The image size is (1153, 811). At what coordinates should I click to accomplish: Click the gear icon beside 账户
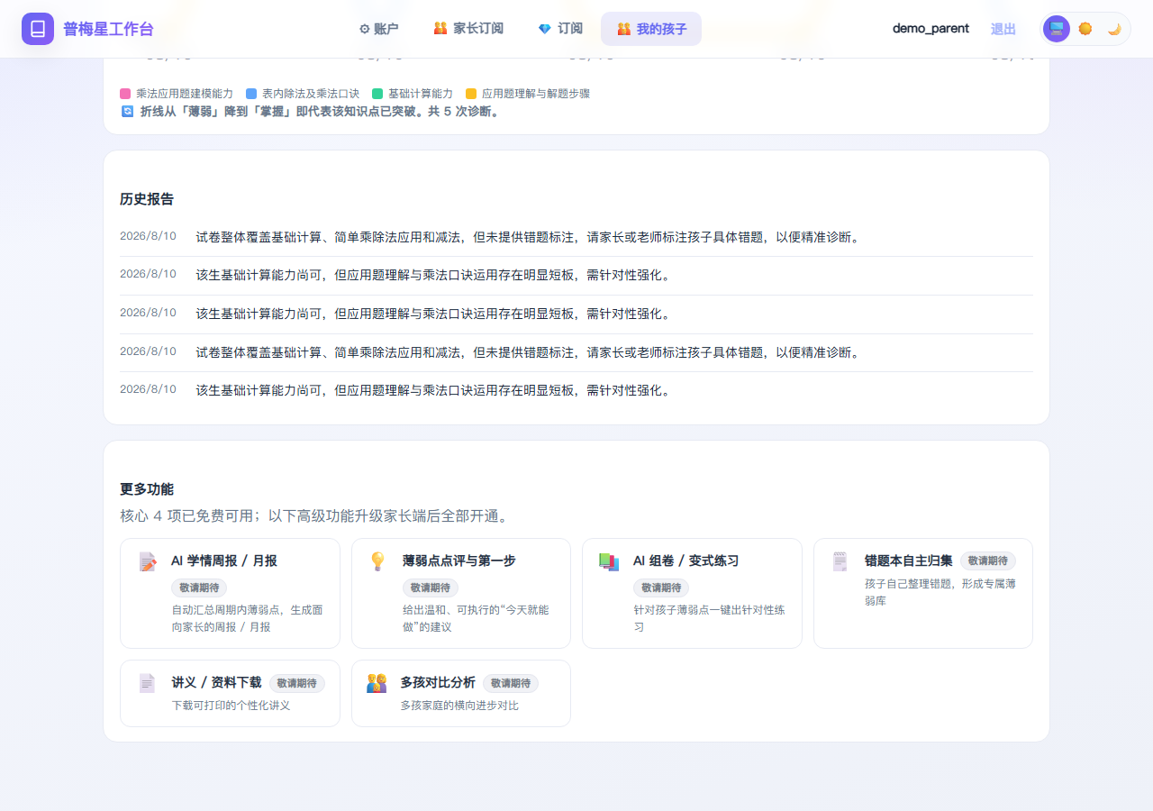pyautogui.click(x=365, y=29)
